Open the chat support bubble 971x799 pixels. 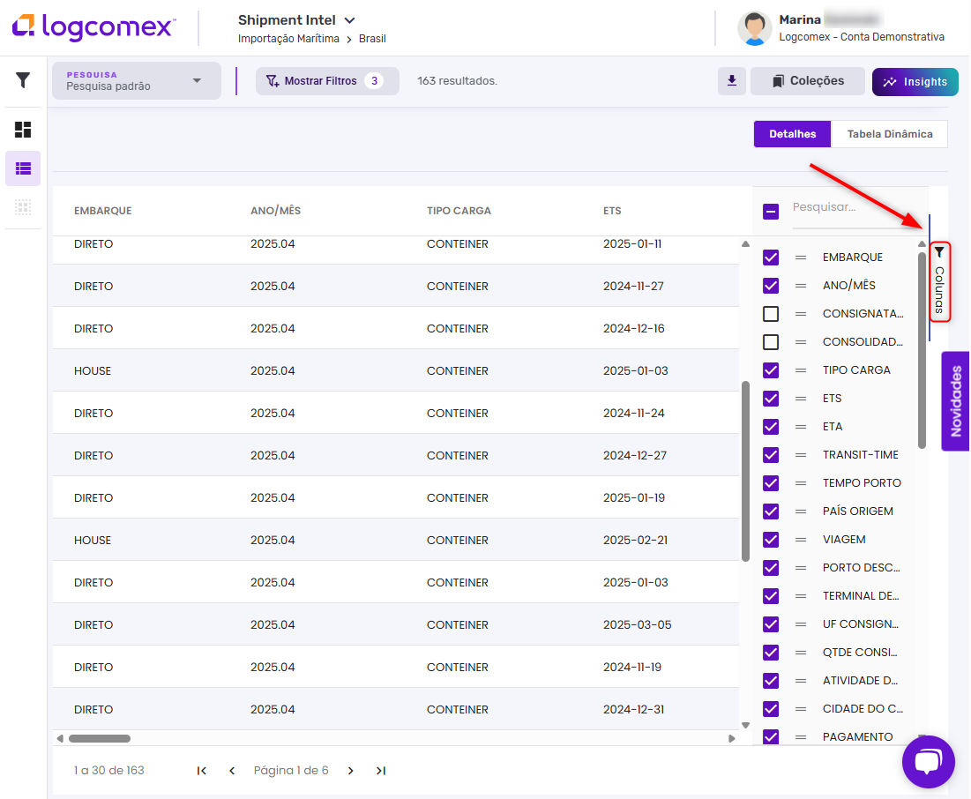pos(928,762)
